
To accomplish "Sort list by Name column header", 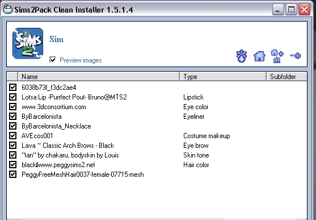I will pyautogui.click(x=99, y=77).
